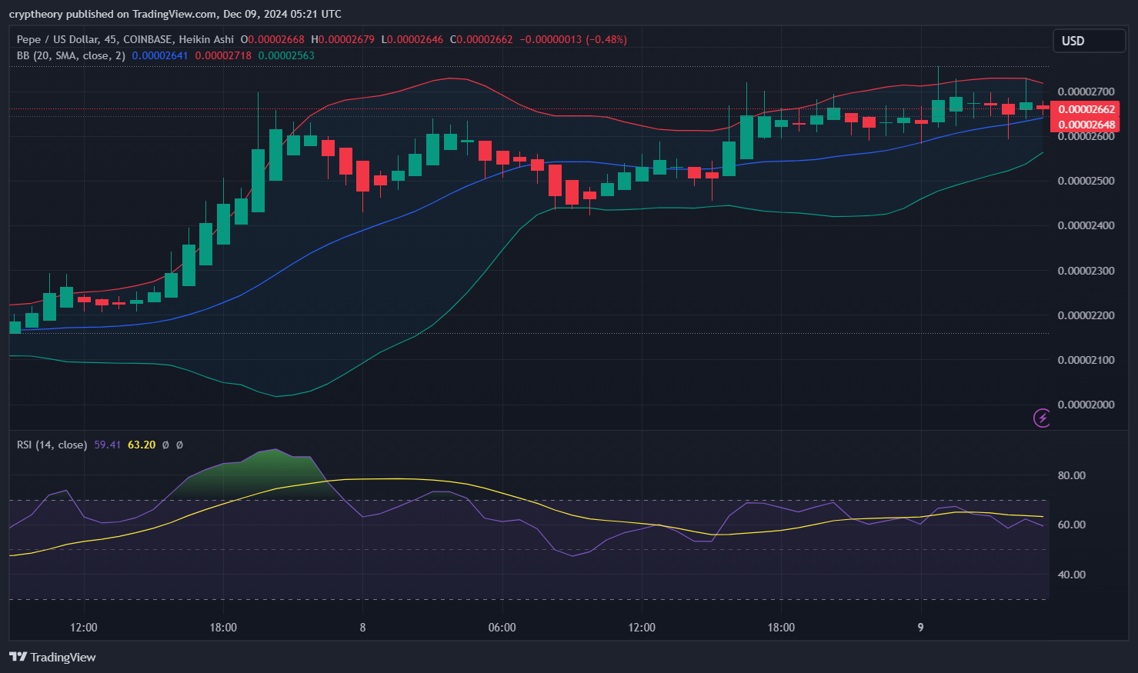1138x673 pixels.
Task: Click the purple lightning bolt icon
Action: coord(1042,418)
